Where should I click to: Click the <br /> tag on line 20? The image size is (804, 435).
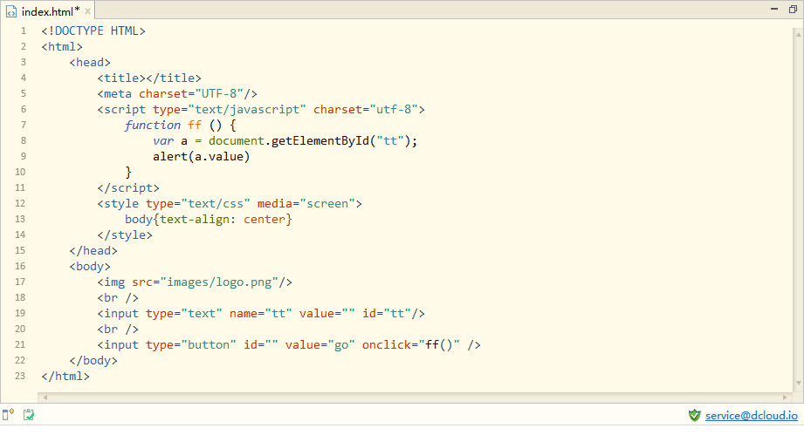tap(118, 329)
